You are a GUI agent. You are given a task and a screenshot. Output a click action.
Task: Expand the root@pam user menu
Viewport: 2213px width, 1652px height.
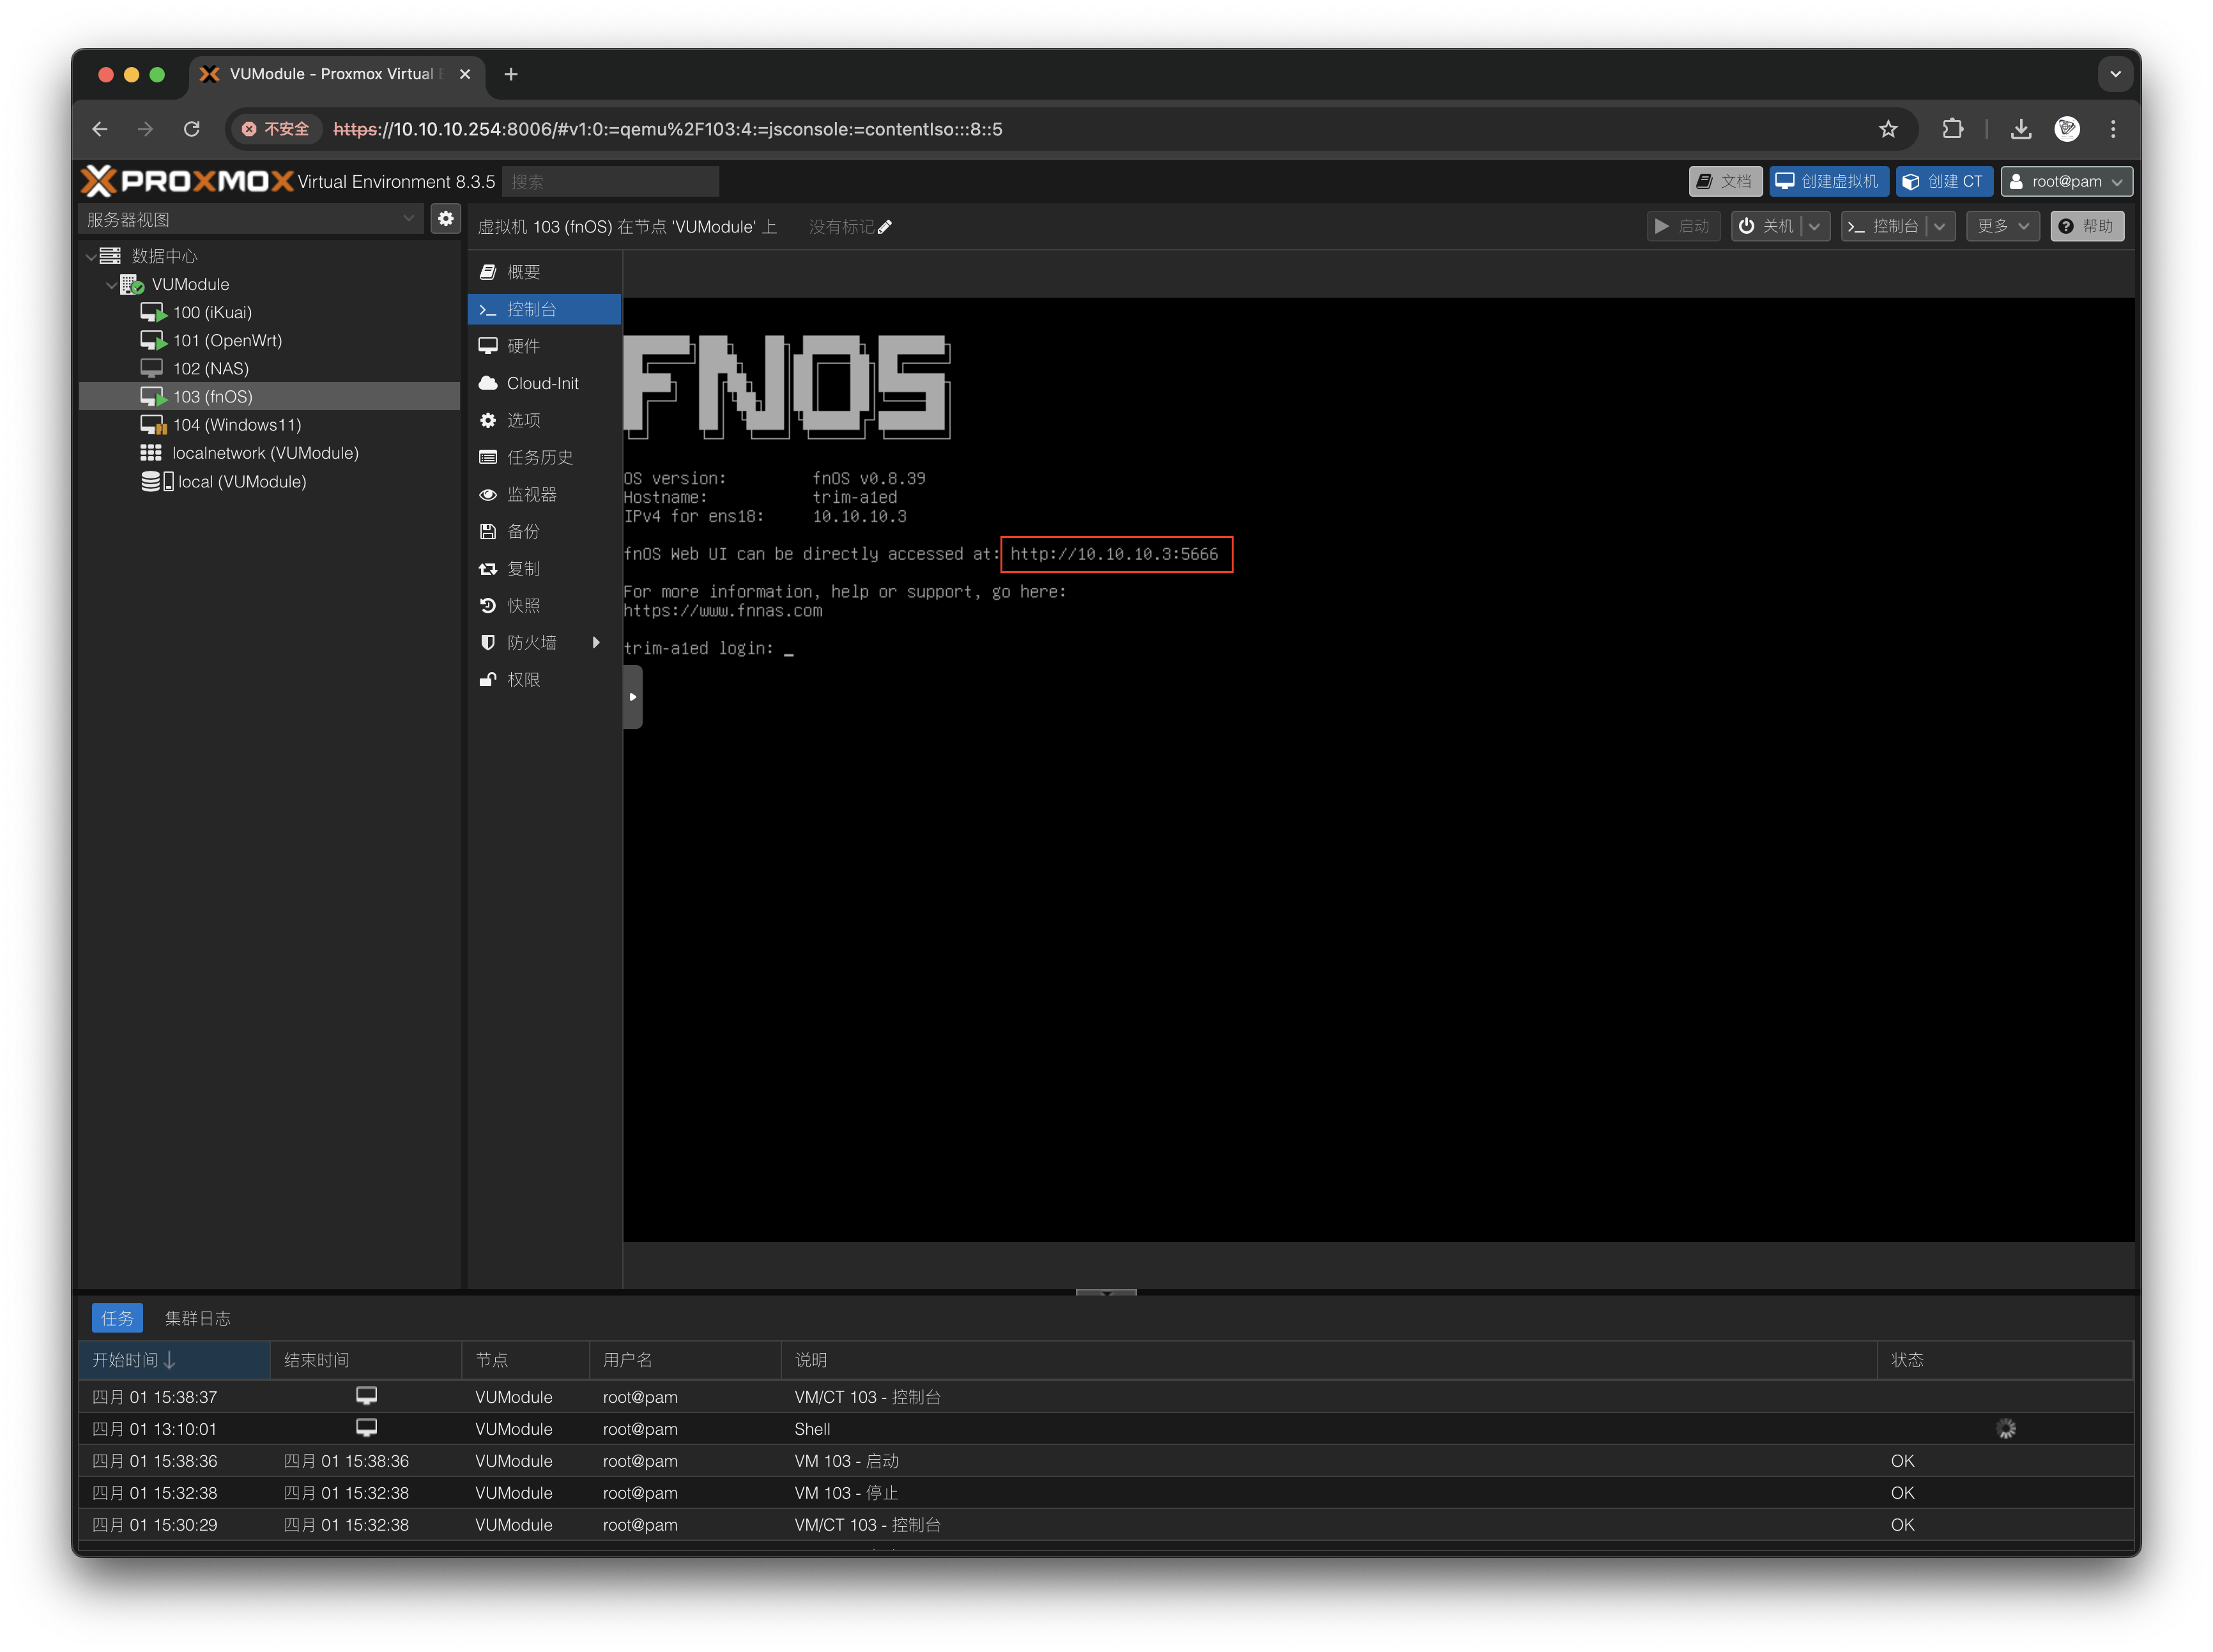[2066, 182]
